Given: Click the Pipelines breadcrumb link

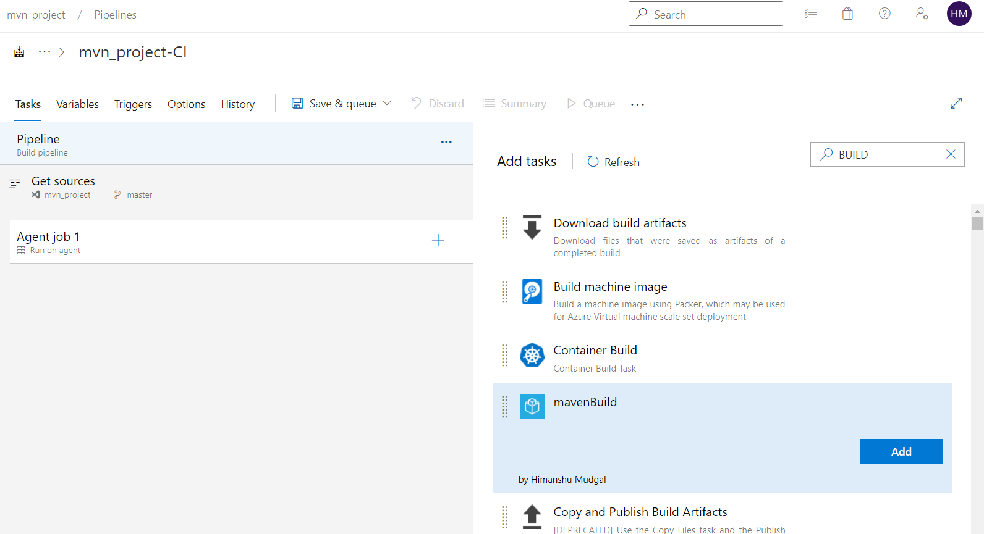Looking at the screenshot, I should 115,15.
